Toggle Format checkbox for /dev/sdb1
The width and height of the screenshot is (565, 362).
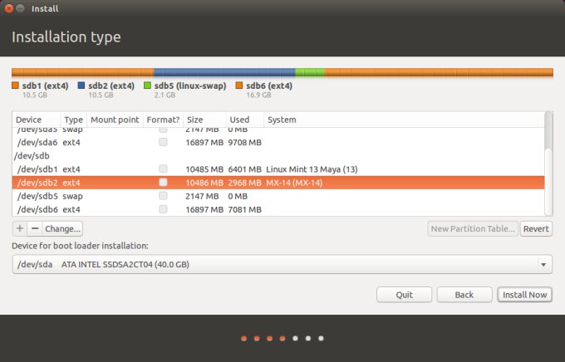pyautogui.click(x=163, y=169)
